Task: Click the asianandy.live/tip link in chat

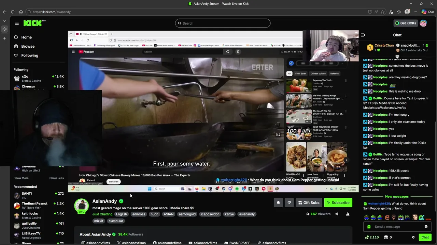Action: 389,108
